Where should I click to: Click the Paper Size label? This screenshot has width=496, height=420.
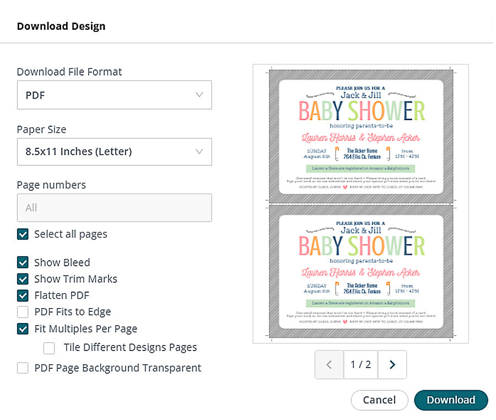pyautogui.click(x=41, y=130)
